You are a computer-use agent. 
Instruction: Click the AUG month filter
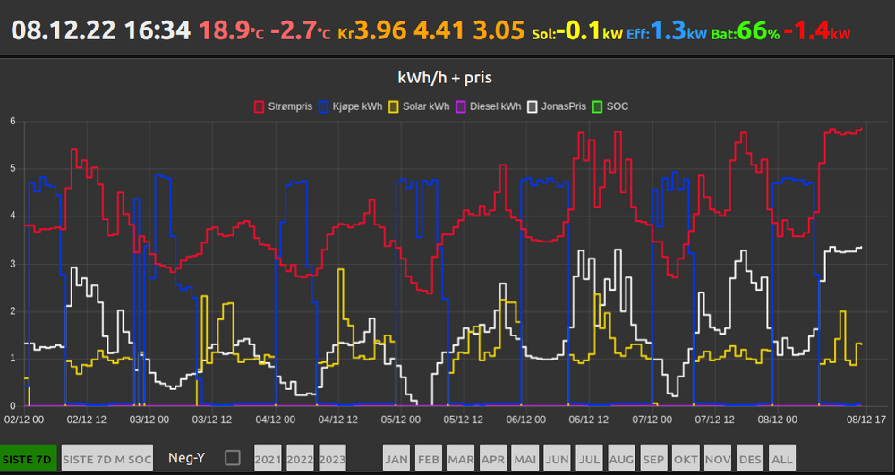pyautogui.click(x=621, y=458)
